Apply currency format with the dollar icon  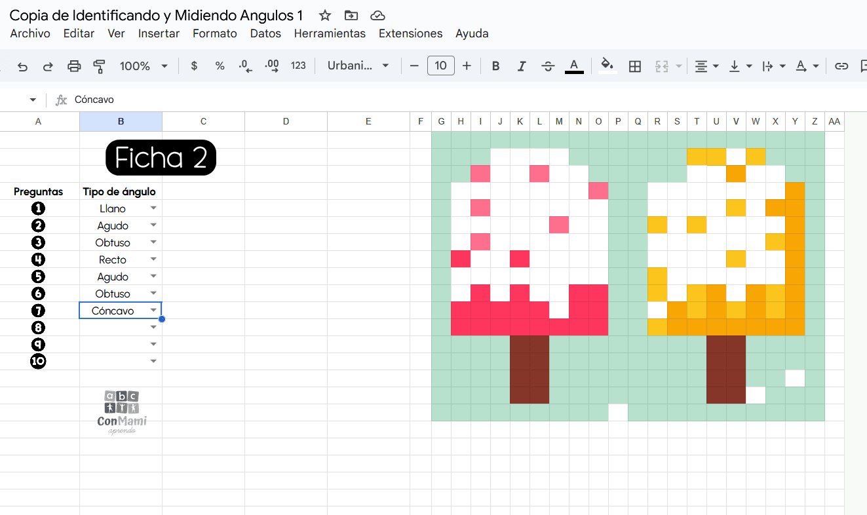click(193, 66)
